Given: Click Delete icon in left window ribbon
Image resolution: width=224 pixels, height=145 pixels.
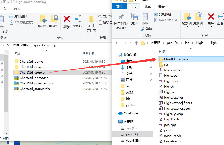Looking at the screenshot, I should click(x=67, y=19).
